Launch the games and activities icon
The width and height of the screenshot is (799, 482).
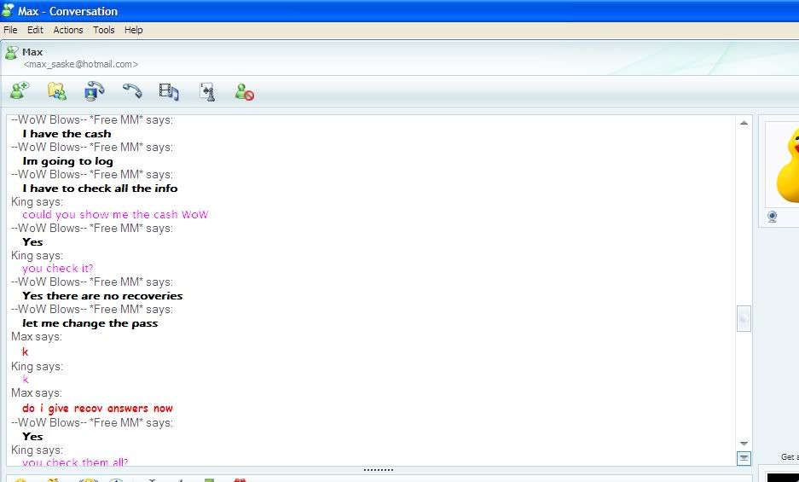(x=207, y=92)
